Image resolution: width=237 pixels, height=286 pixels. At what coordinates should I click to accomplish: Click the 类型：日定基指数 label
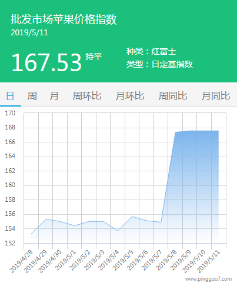(x=159, y=64)
